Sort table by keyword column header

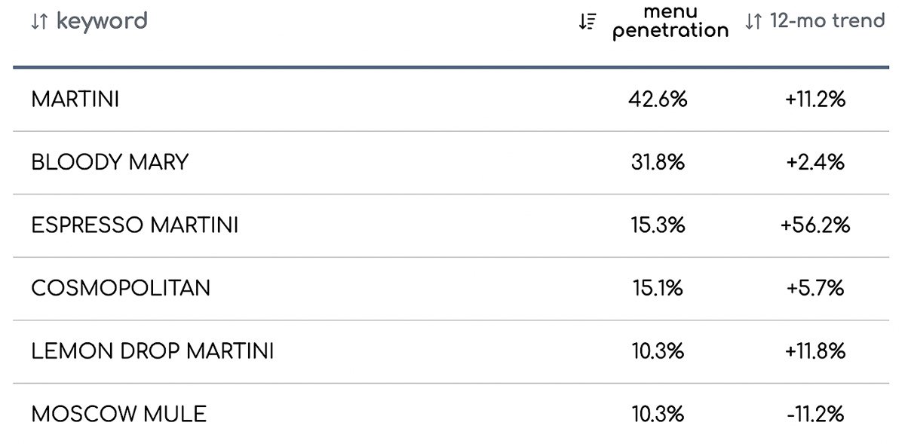coord(102,21)
